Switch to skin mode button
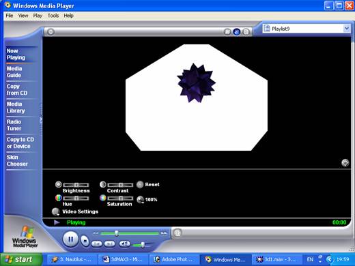 pyautogui.click(x=177, y=233)
